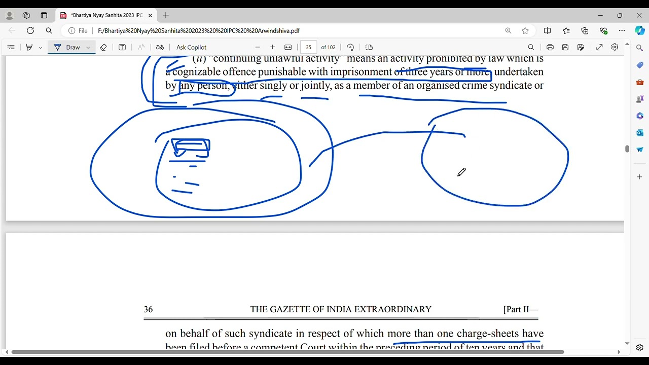Open the address bar zoom indicator
Viewport: 649px width, 365px height.
pos(508,30)
